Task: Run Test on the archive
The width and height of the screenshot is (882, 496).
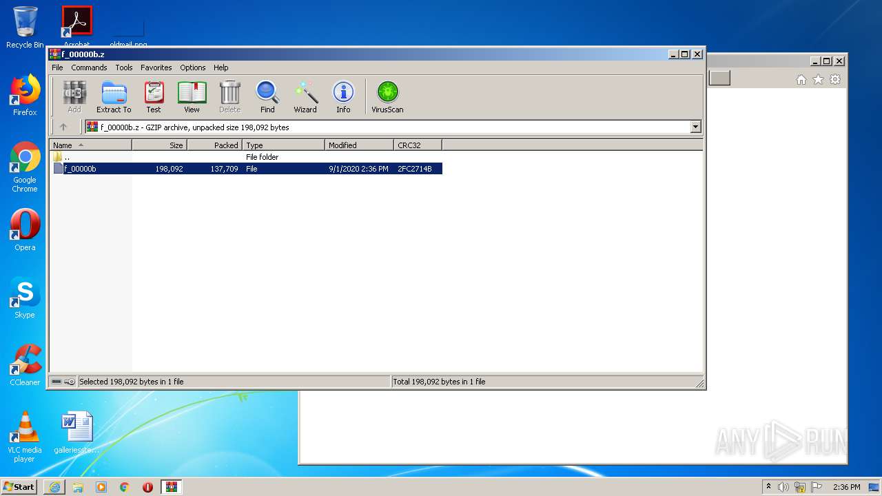Action: click(154, 97)
